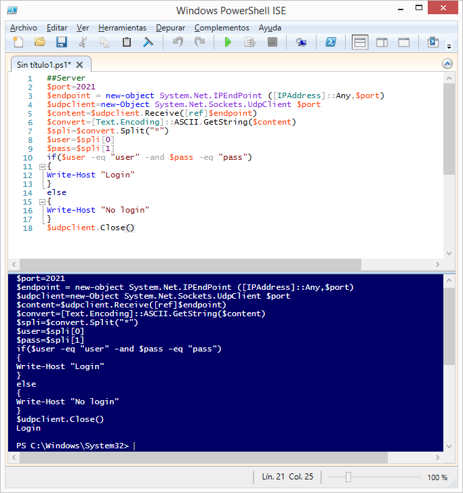
Task: Open the New Remote PowerShell Tab icon
Action: coord(301,43)
